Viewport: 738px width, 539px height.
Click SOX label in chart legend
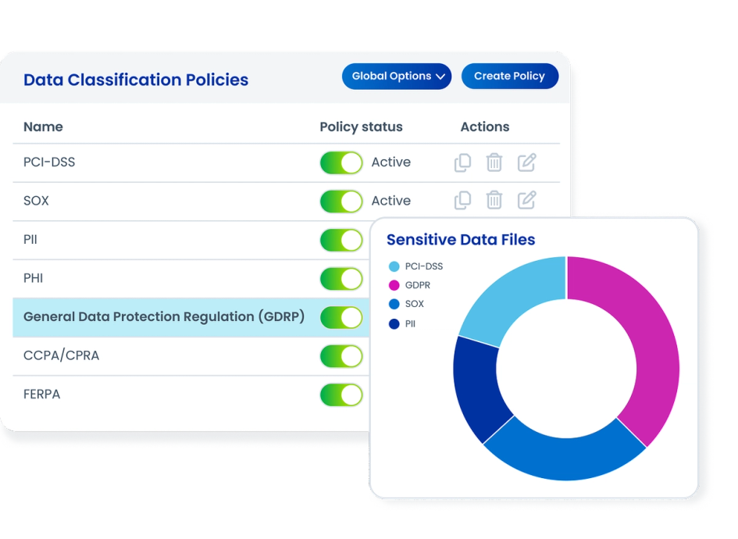(414, 304)
